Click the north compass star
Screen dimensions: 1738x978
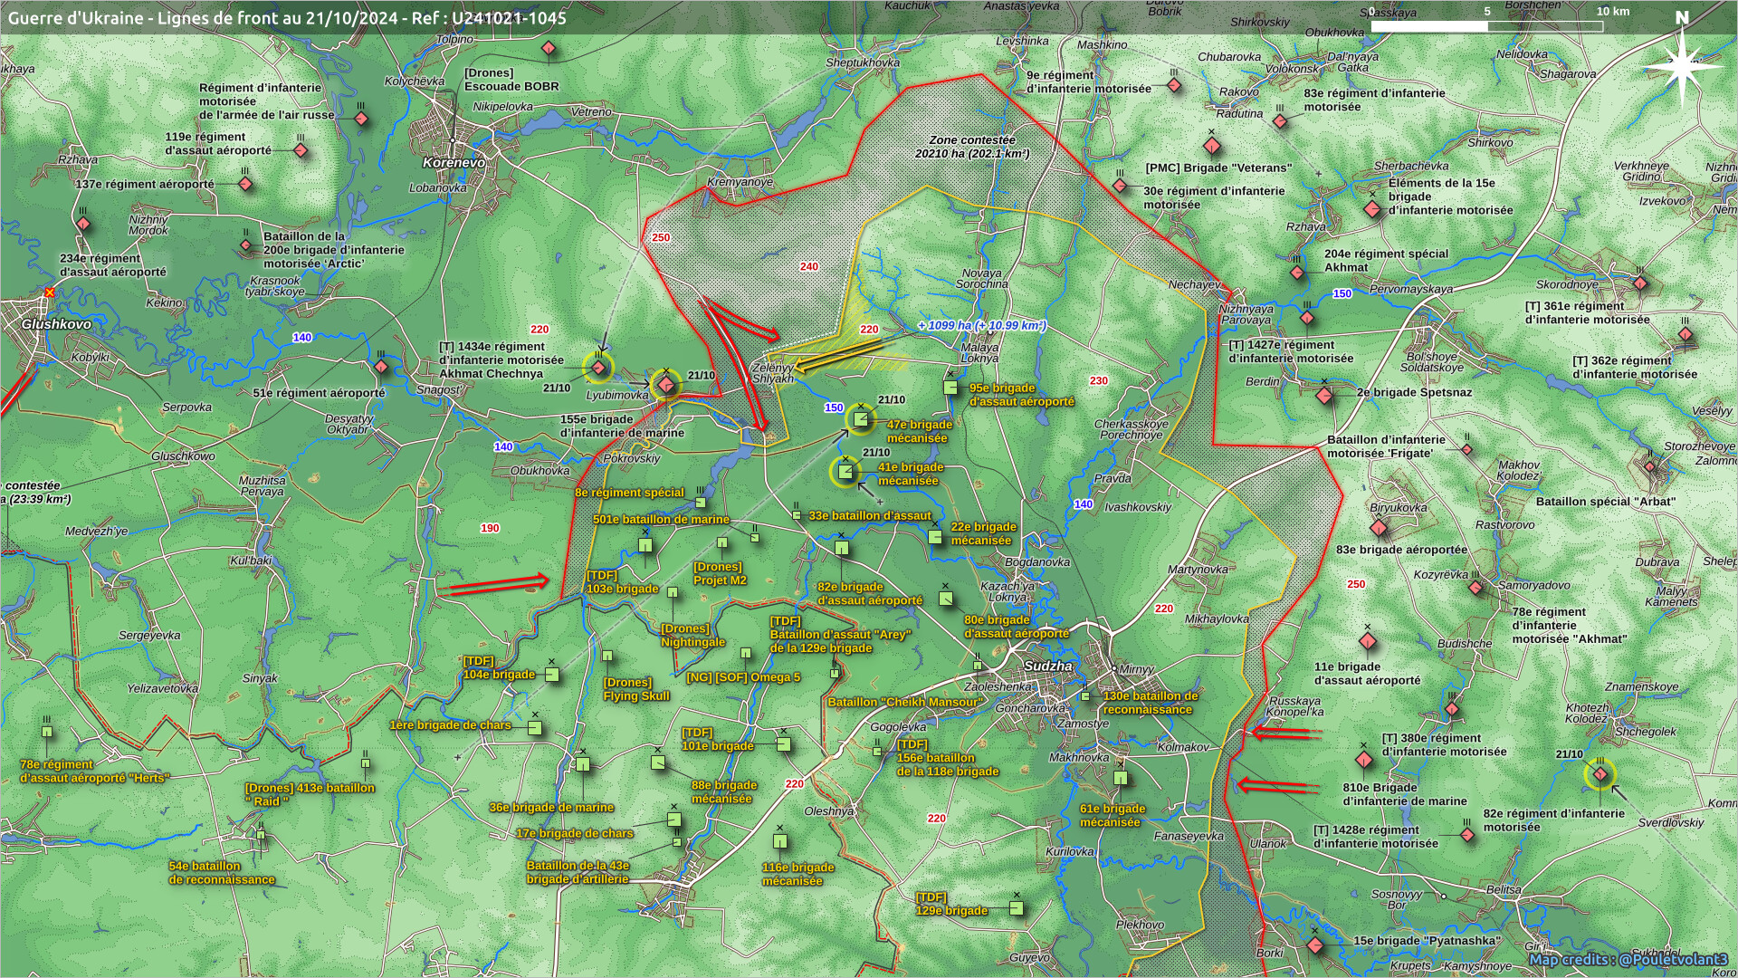1682,67
